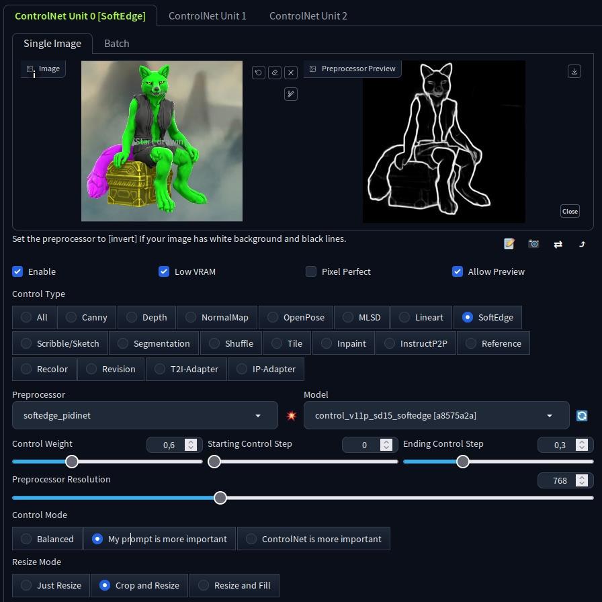Click the camera webcam icon
The width and height of the screenshot is (602, 602).
pyautogui.click(x=533, y=244)
